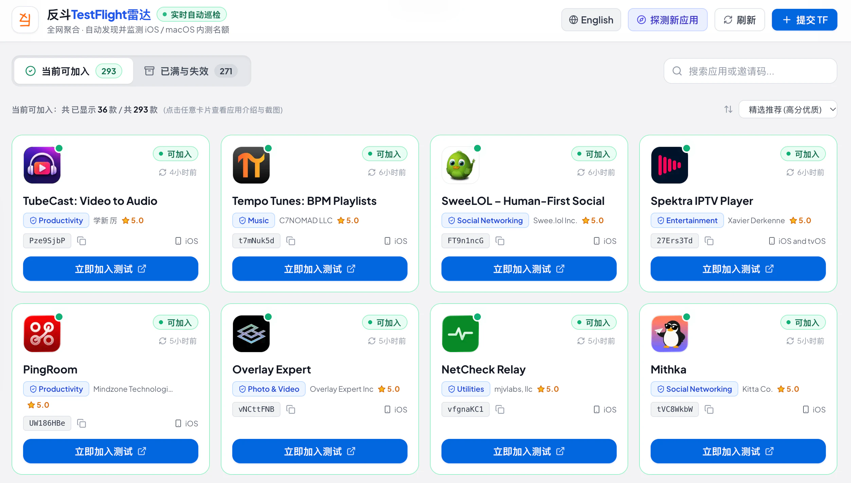
Task: Join the Tempo Tunes beta test
Action: (x=320, y=269)
